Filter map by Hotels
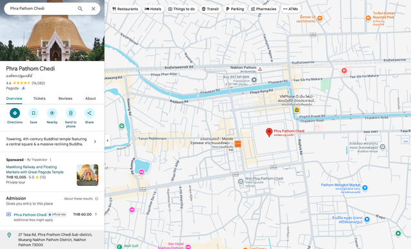This screenshot has height=249, width=411. [x=153, y=9]
